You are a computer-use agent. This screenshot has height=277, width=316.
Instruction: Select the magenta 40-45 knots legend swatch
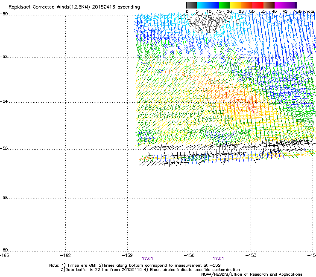coord(280,5)
